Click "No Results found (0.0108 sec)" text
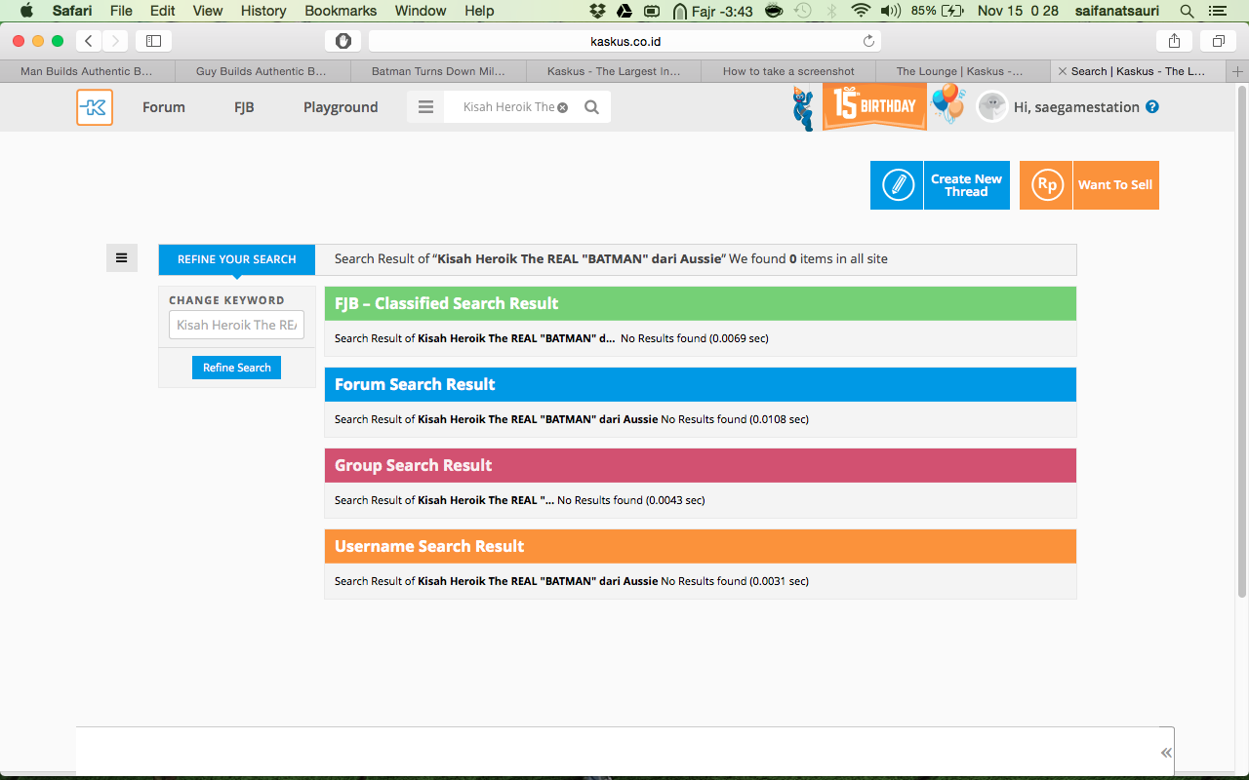This screenshot has width=1249, height=780. click(735, 419)
